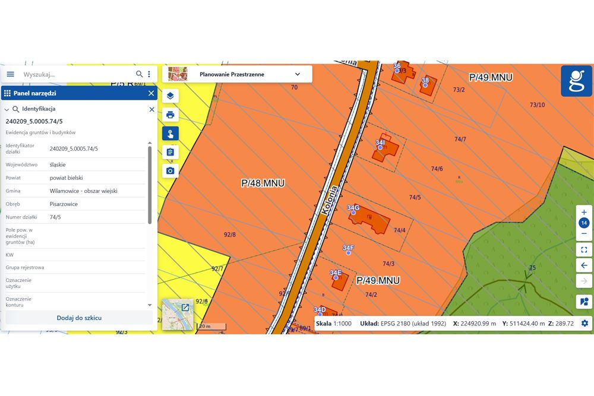
Task: Open the three-dot menu beside search
Action: click(x=148, y=74)
